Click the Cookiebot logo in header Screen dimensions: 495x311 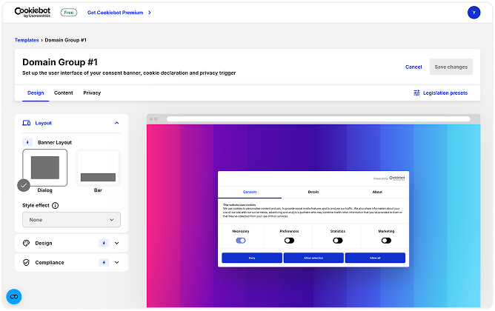35,13
